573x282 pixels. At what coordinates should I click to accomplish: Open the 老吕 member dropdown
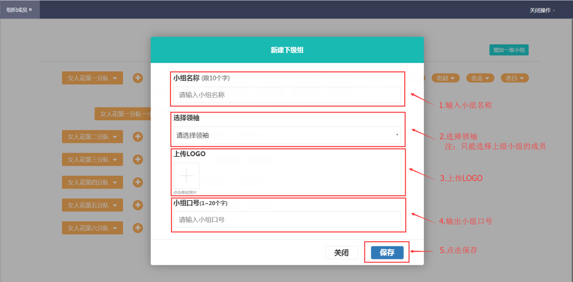click(x=515, y=78)
